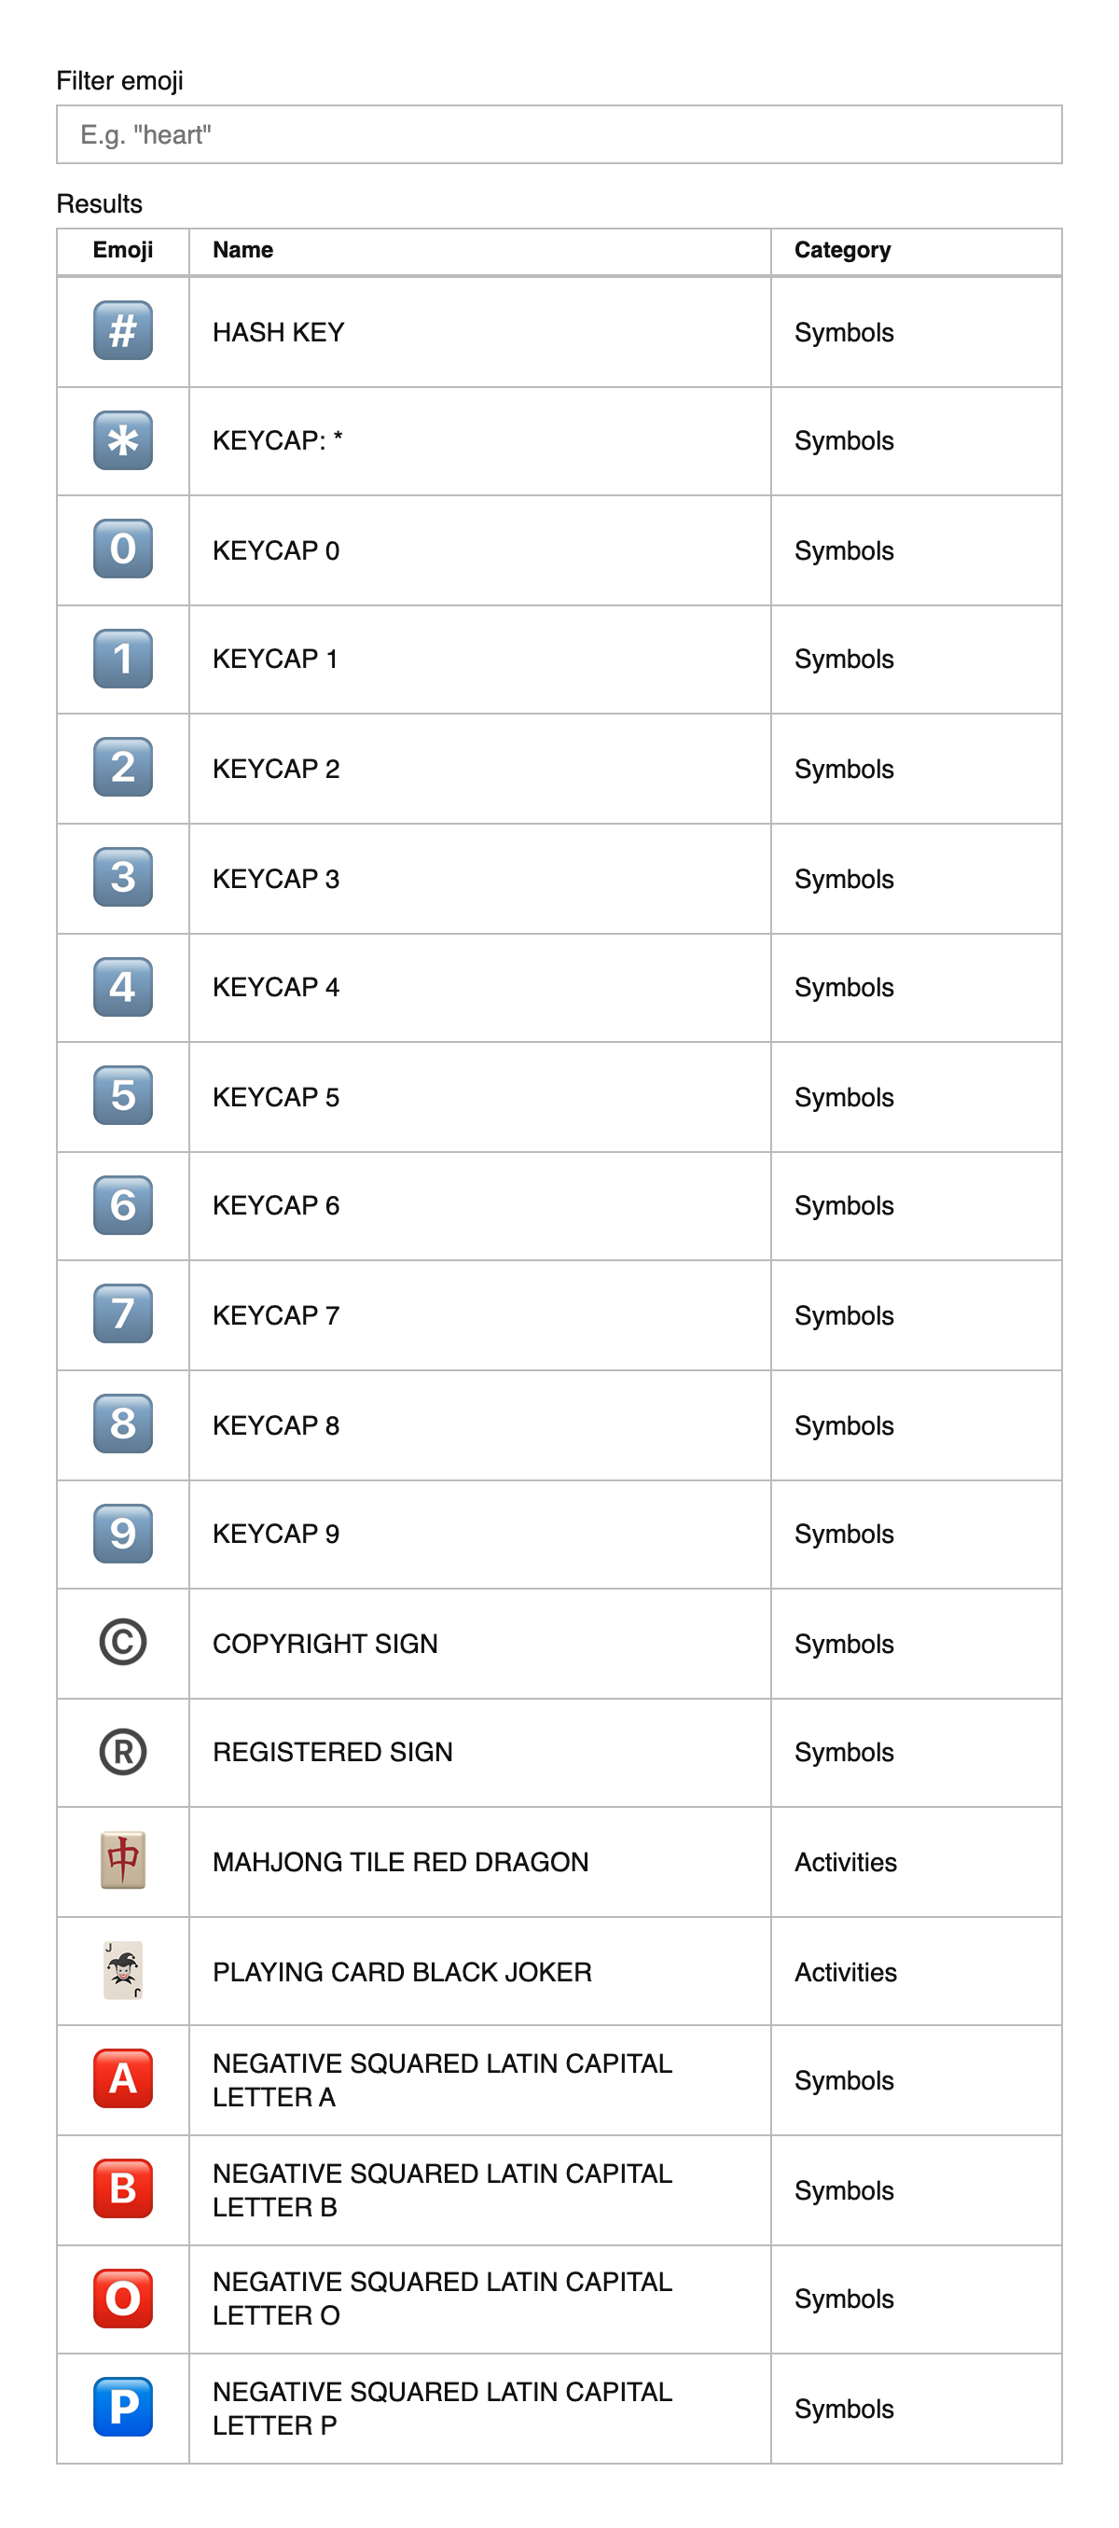Select the copyright sign emoji
This screenshot has width=1119, height=2528.
coord(122,1643)
